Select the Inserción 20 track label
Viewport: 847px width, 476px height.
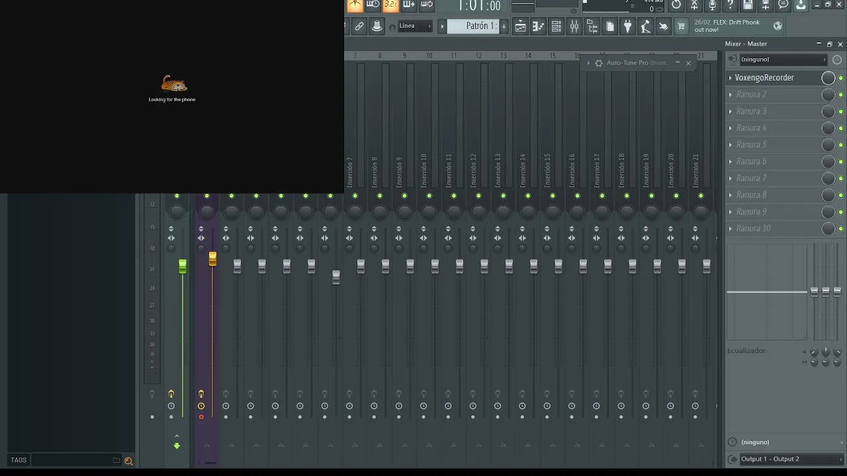coord(671,171)
